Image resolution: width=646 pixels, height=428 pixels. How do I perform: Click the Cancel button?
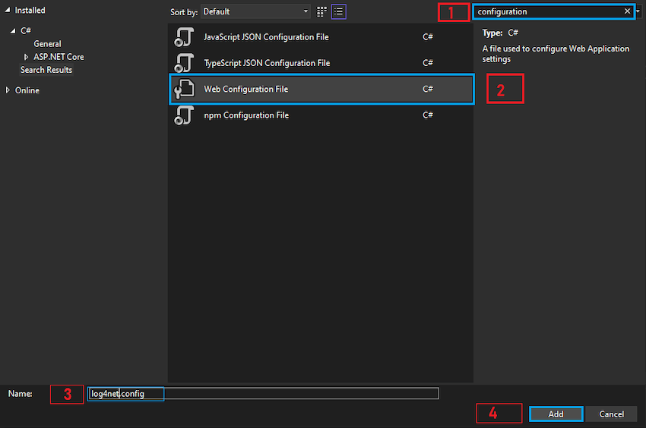(611, 414)
